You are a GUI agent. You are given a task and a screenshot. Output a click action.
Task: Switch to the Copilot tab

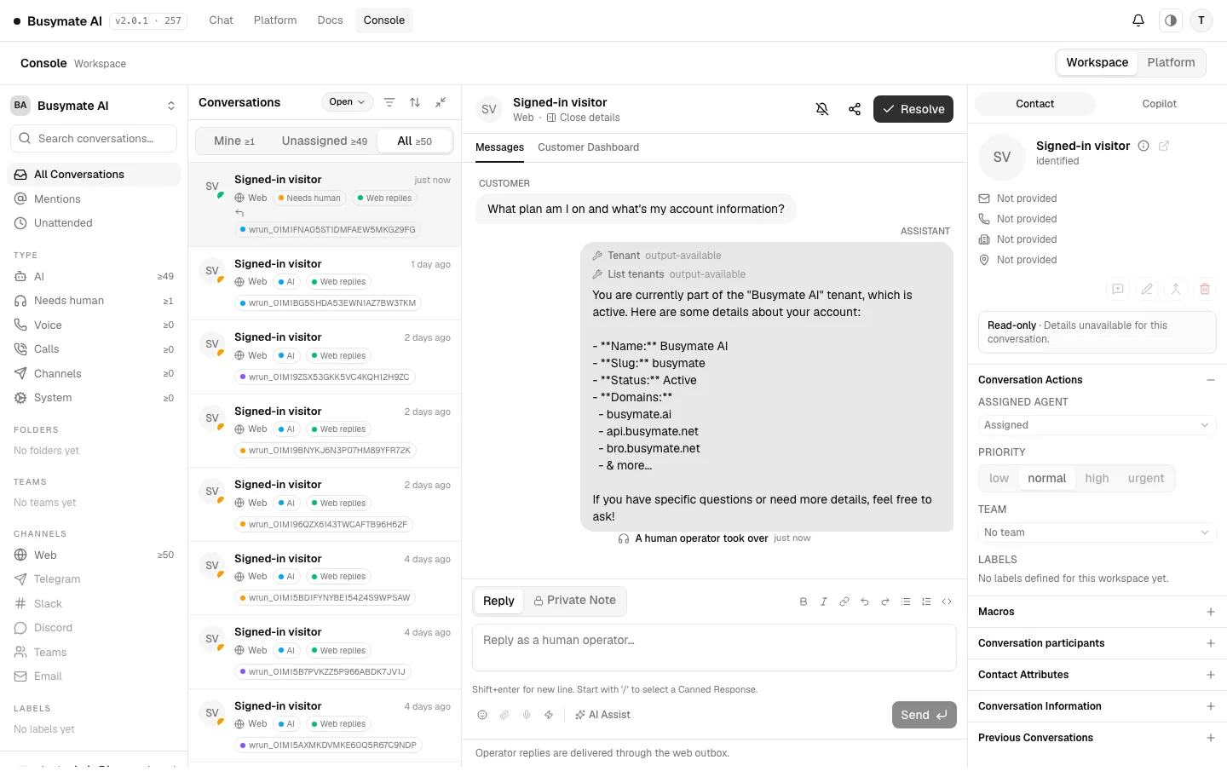(x=1159, y=104)
